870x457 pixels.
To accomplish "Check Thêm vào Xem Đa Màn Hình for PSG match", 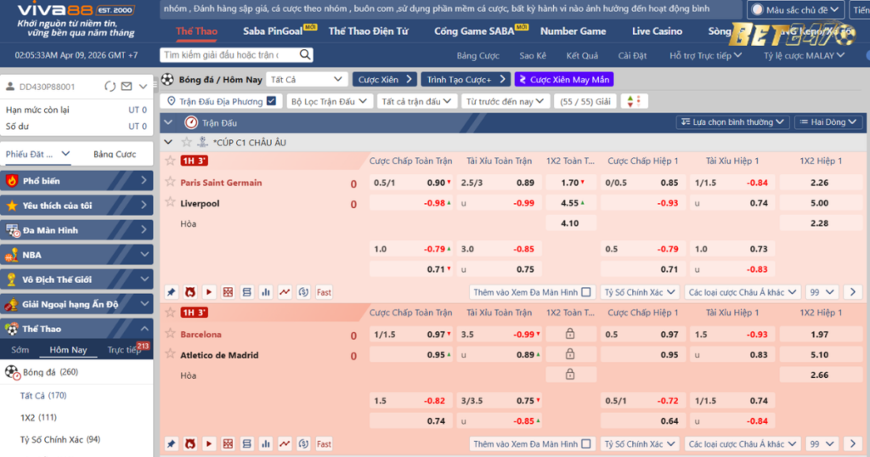I will pyautogui.click(x=586, y=292).
